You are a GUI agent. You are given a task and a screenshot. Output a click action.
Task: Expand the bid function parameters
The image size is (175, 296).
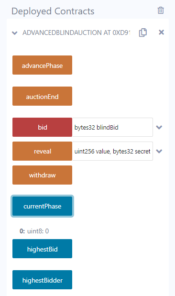point(159,127)
